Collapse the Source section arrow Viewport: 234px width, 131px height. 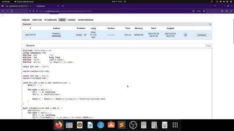pyautogui.click(x=24, y=45)
